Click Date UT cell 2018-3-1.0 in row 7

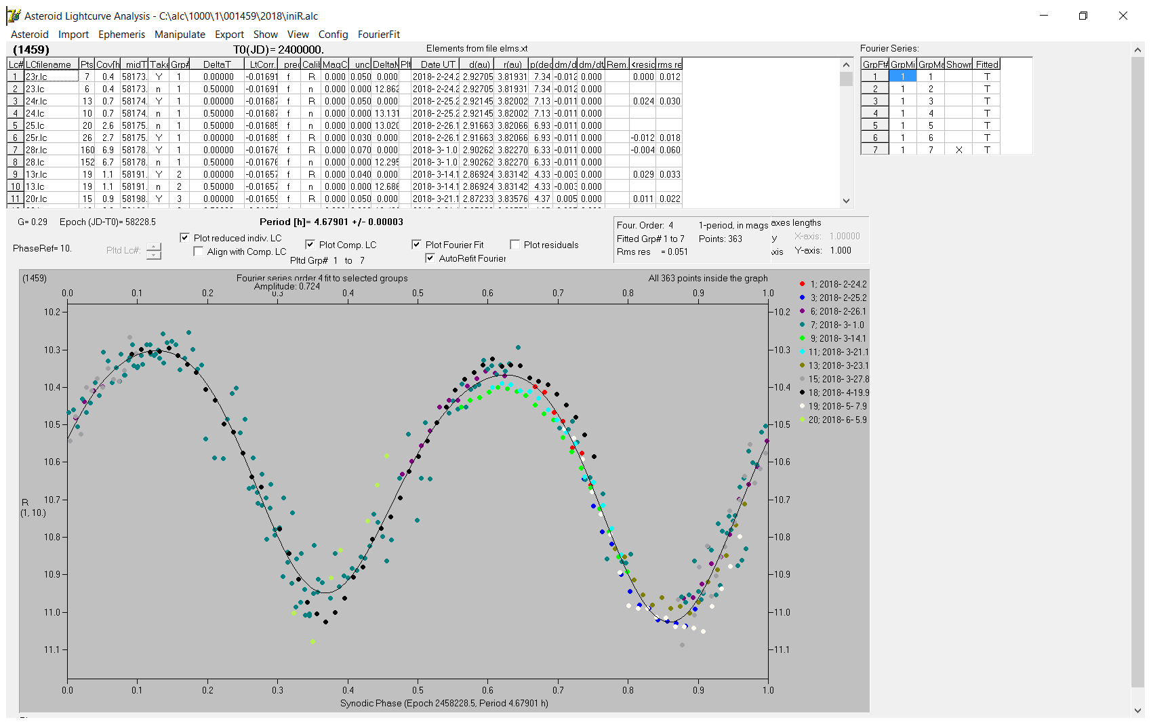pos(436,150)
